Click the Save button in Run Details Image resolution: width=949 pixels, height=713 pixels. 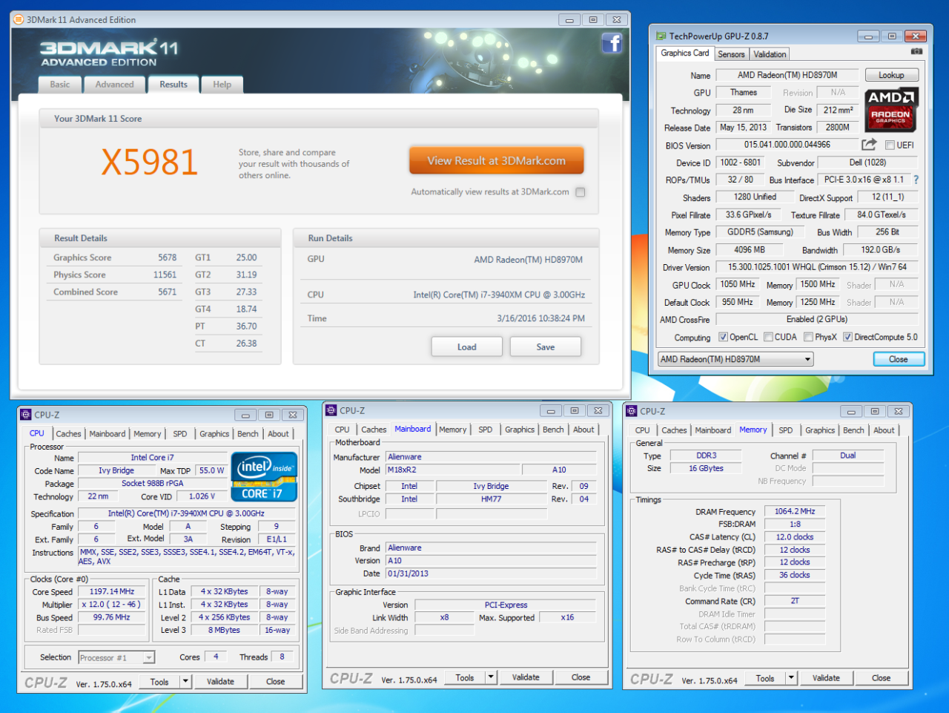click(546, 346)
